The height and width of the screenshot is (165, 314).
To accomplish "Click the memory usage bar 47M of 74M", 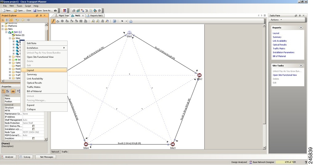I will [x=290, y=162].
